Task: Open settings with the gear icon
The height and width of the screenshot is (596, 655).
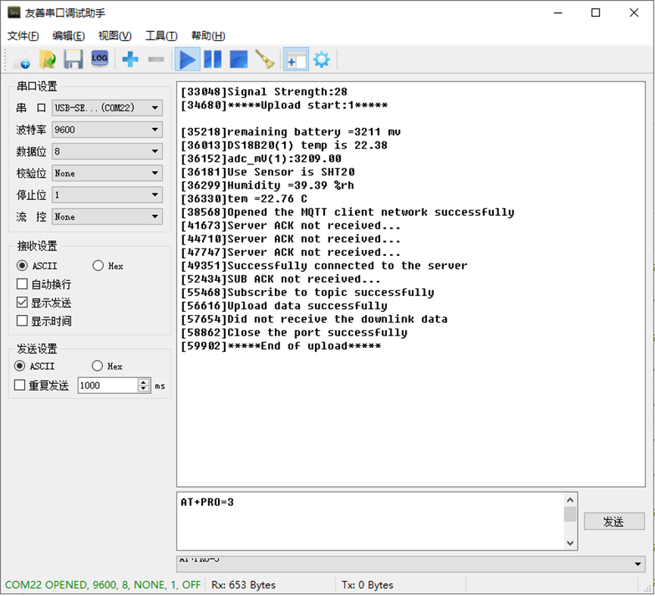Action: [322, 59]
